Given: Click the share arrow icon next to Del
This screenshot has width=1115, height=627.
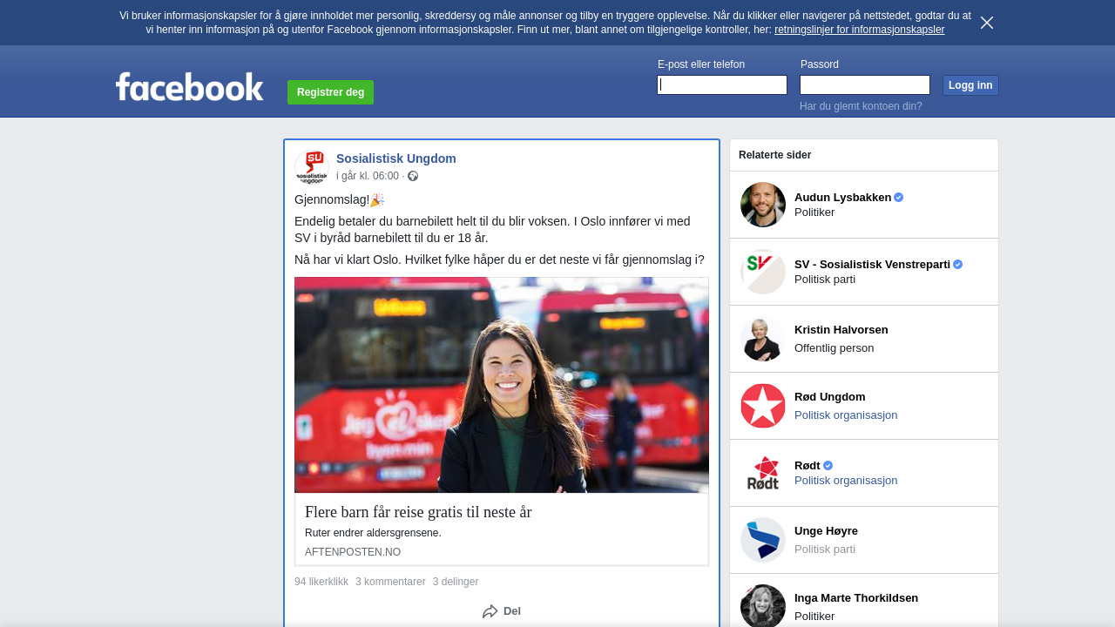Looking at the screenshot, I should point(490,611).
